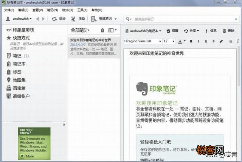Click the 提醒 reminder alarm icon
Viewport: 242px width, 162px height.
click(x=168, y=31)
